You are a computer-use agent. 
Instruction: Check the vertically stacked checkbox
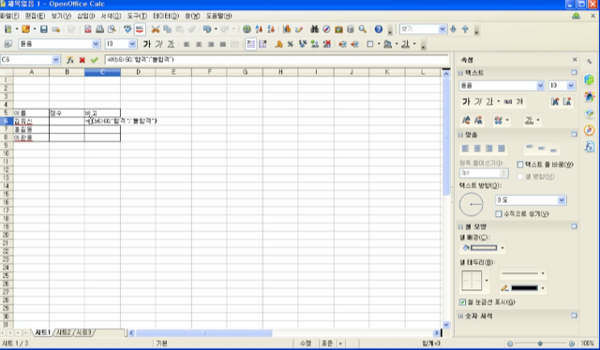pos(499,214)
